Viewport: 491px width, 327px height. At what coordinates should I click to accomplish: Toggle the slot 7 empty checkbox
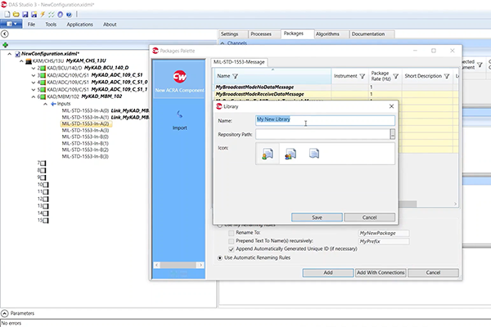pos(43,163)
